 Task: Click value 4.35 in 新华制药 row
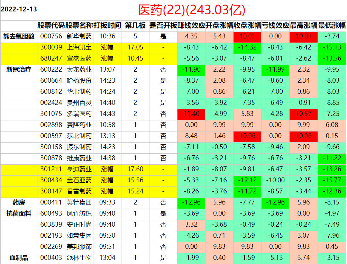tap(191, 36)
